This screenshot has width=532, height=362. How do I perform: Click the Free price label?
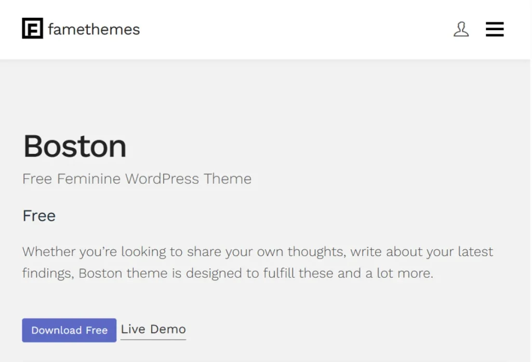click(x=39, y=215)
